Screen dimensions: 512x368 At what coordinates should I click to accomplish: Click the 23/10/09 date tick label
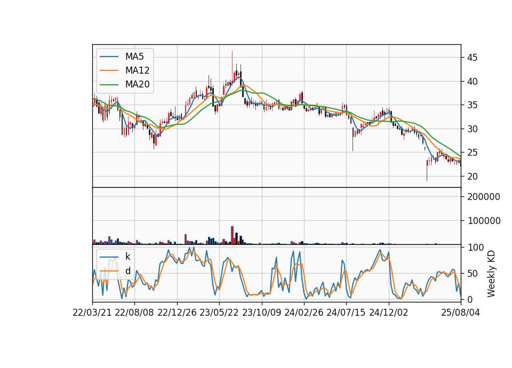261,313
